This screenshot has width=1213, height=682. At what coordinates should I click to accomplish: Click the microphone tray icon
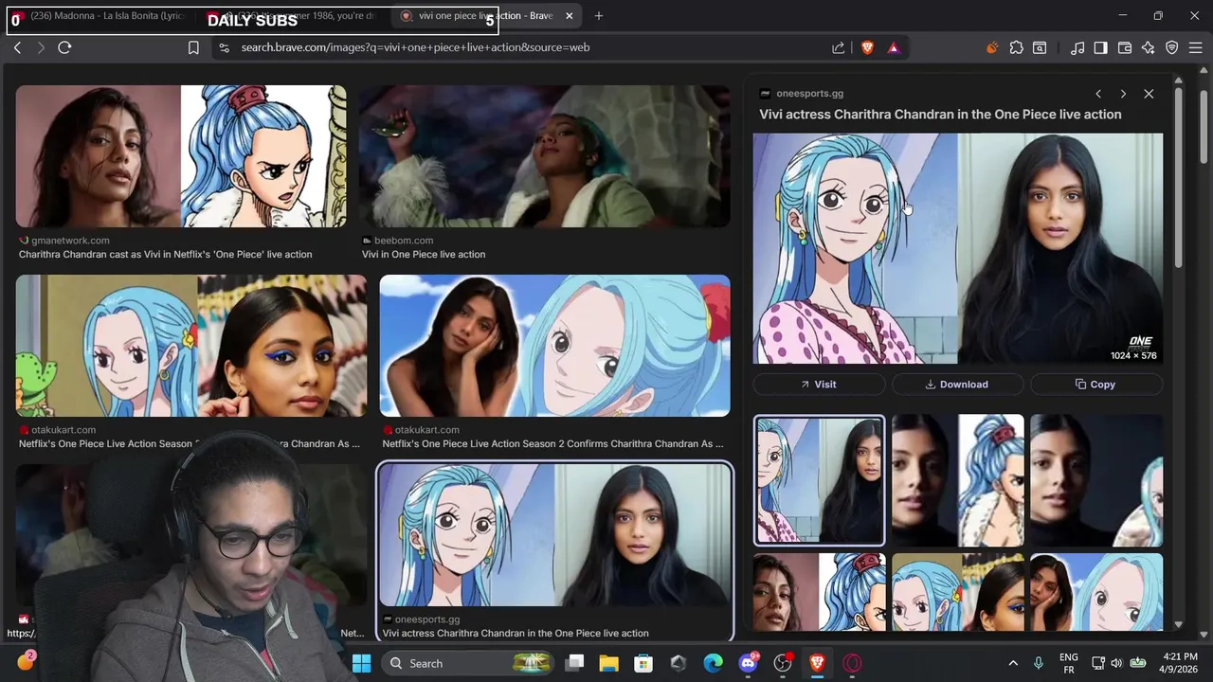(x=1039, y=663)
